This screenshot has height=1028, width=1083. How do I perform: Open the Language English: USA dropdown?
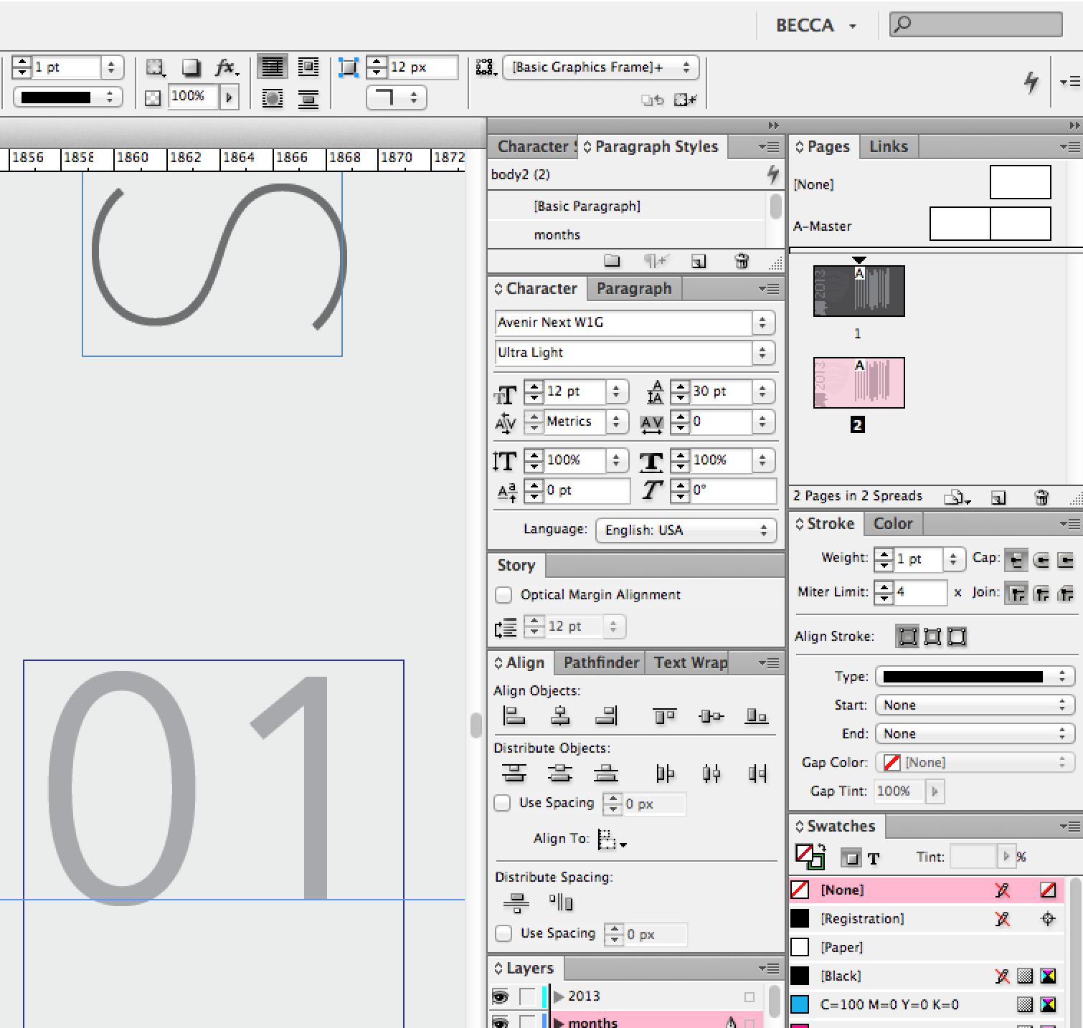(x=686, y=530)
